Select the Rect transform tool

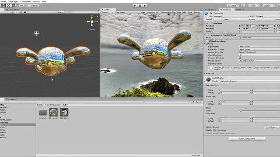pyautogui.click(x=14, y=6)
